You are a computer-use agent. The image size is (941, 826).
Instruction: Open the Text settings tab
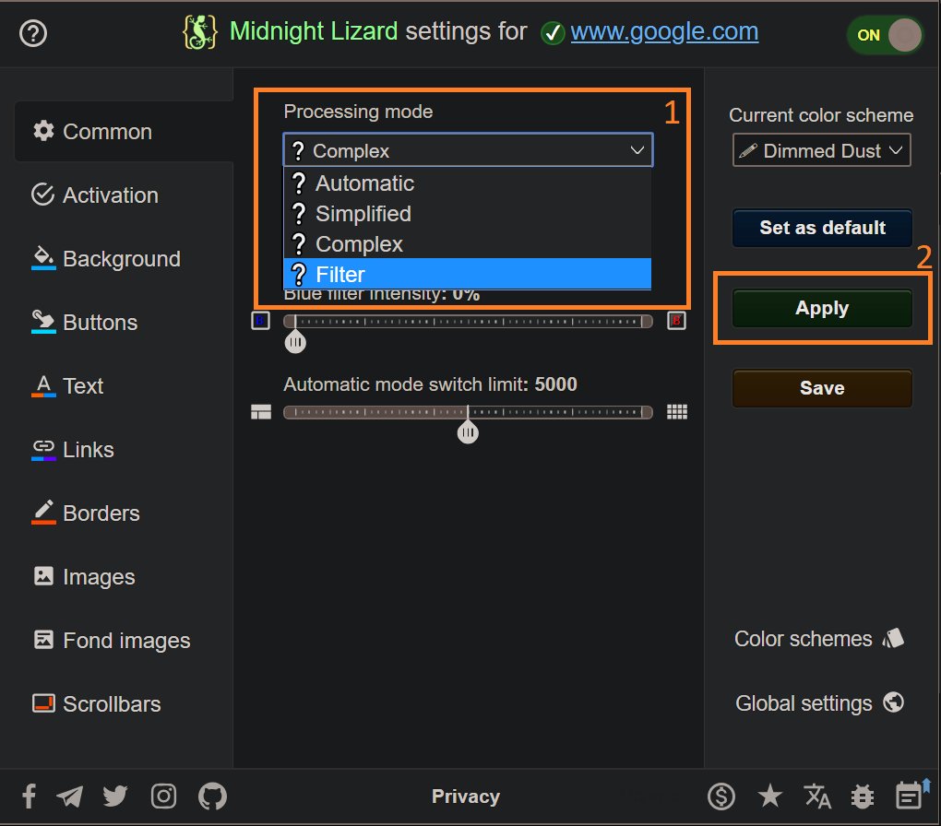point(67,385)
